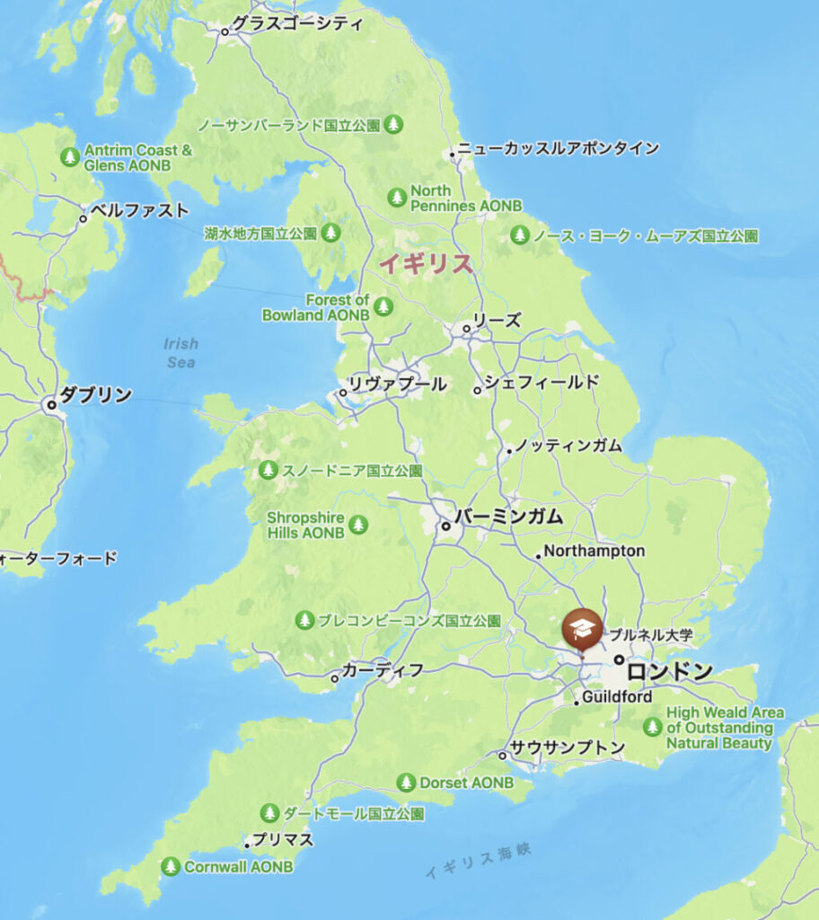Image resolution: width=819 pixels, height=920 pixels.
Task: Select the Forest of Bowland AONB icon
Action: pyautogui.click(x=383, y=305)
